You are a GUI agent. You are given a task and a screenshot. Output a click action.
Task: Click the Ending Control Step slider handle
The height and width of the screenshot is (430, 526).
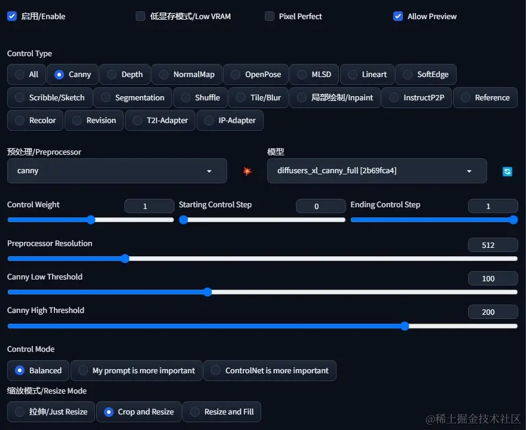(x=513, y=220)
